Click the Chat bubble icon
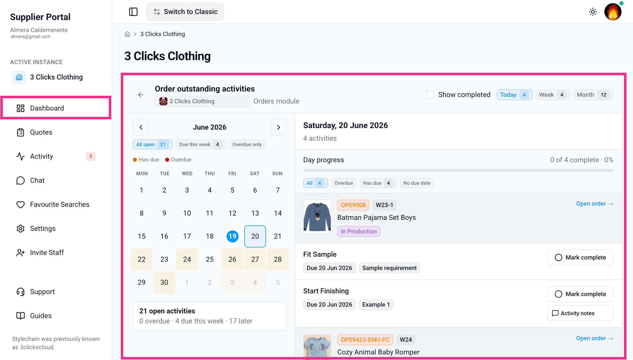The width and height of the screenshot is (633, 360). coord(21,181)
